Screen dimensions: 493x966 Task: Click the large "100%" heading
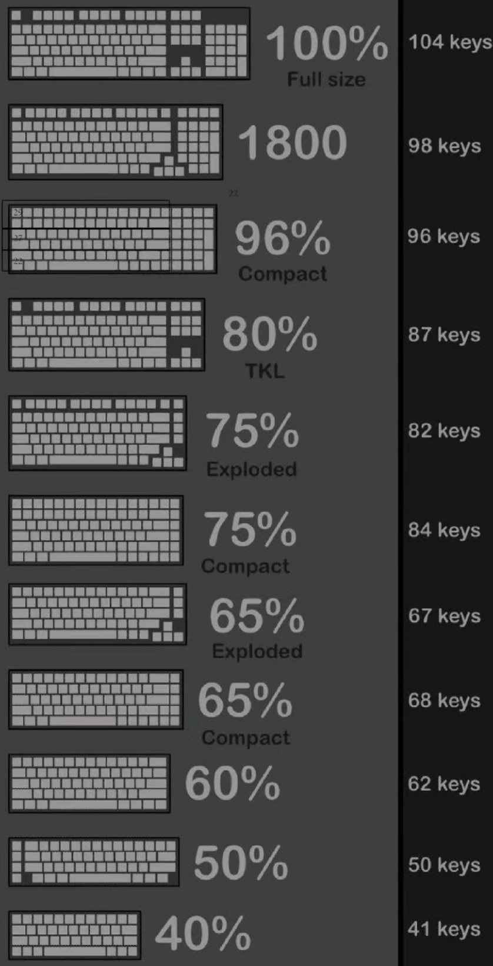coord(327,44)
